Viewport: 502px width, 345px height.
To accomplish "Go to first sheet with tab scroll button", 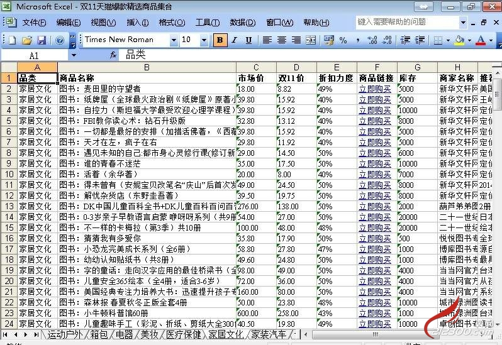I will [5, 335].
